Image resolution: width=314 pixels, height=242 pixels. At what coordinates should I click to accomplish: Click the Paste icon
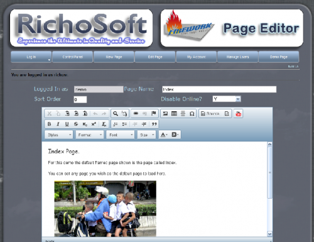click(x=67, y=114)
